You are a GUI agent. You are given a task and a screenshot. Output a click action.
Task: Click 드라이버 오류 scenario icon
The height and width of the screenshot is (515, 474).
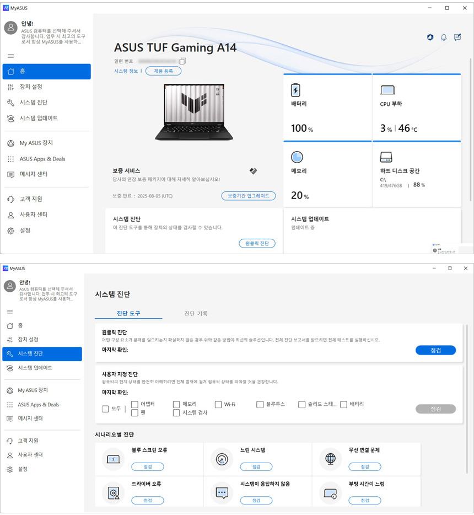(x=113, y=493)
